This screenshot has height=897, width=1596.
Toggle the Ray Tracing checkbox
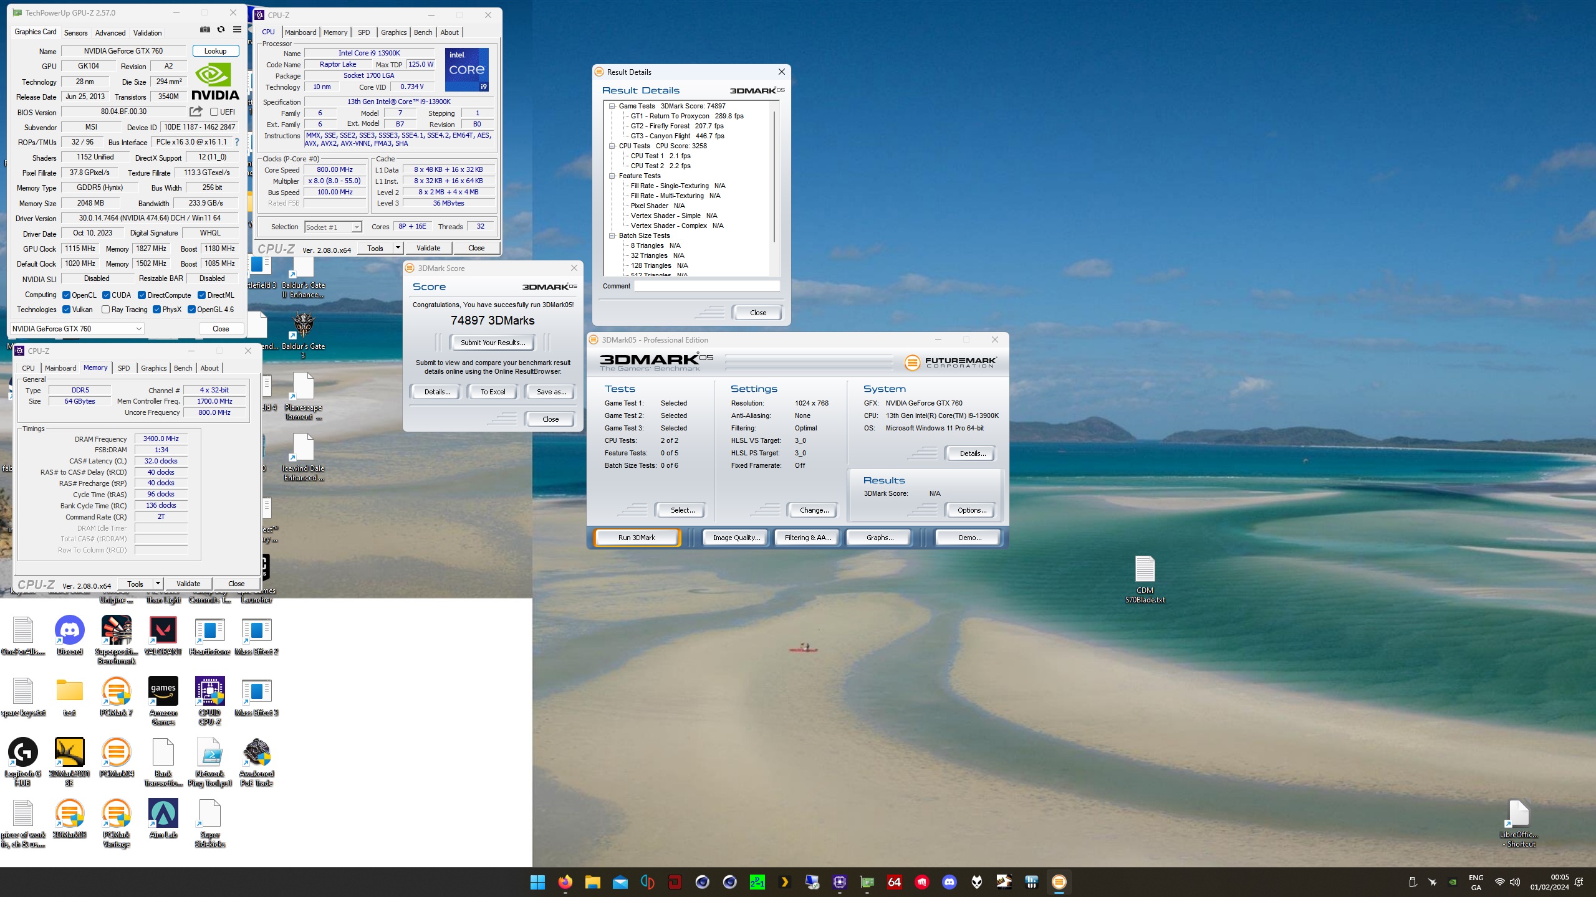[x=105, y=310]
